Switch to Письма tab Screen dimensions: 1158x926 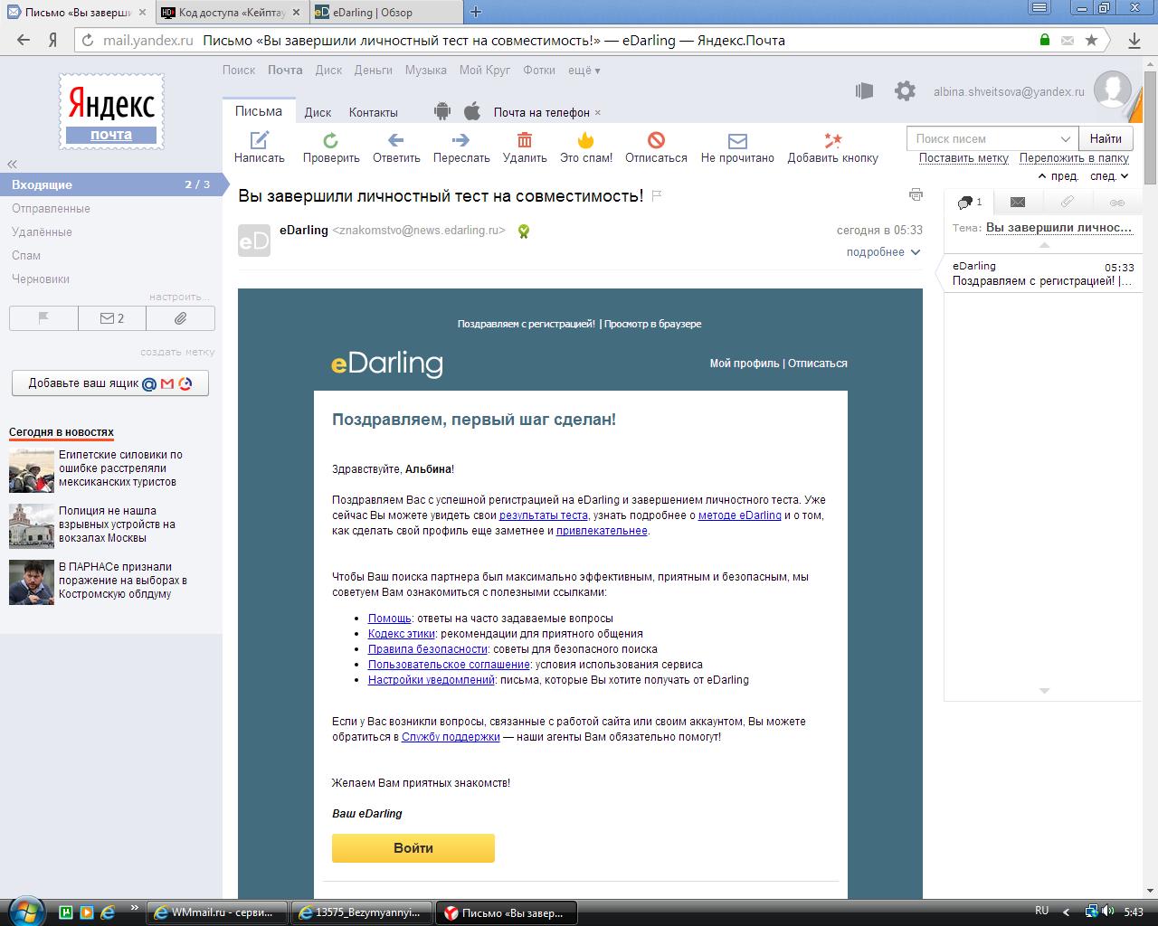point(259,110)
